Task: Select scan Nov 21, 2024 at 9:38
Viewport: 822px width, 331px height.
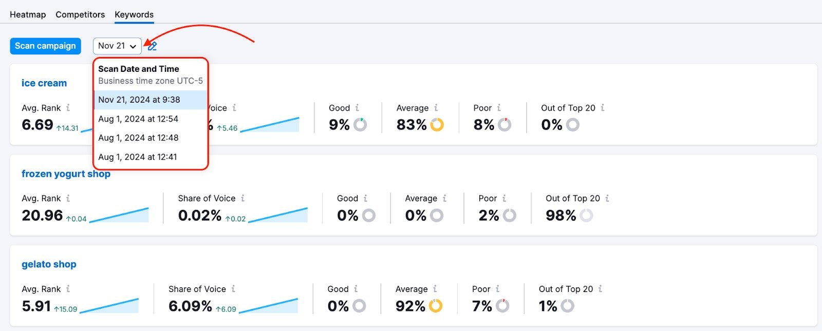Action: [139, 100]
